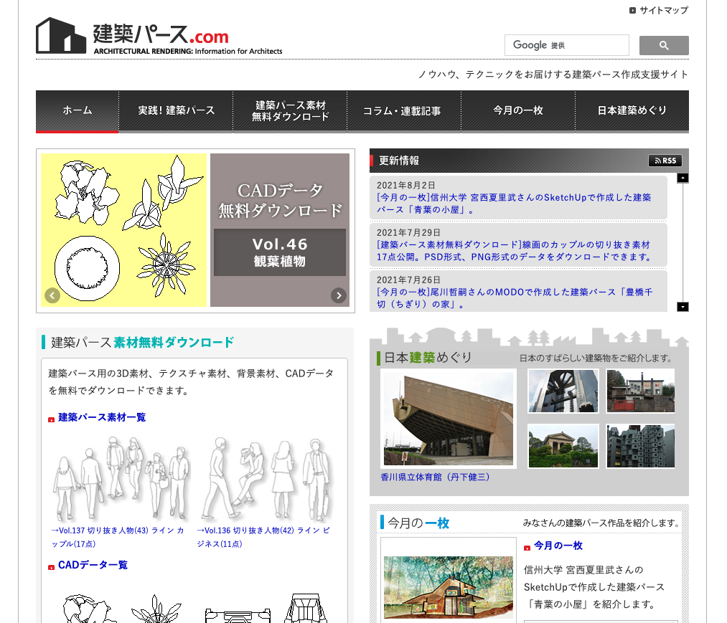Click the stone building among greenery thumbnail
Image resolution: width=727 pixels, height=623 pixels.
(x=563, y=446)
